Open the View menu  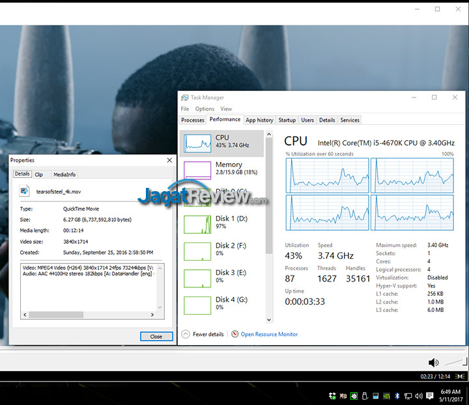(226, 109)
